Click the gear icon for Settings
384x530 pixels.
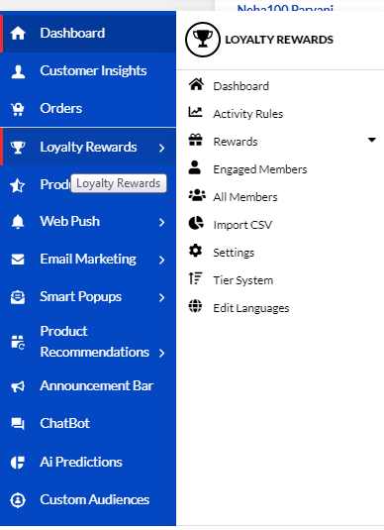tap(195, 251)
